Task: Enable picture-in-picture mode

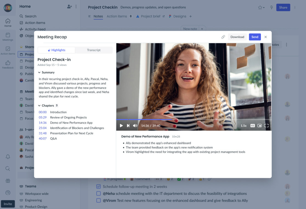Action: [x=260, y=126]
